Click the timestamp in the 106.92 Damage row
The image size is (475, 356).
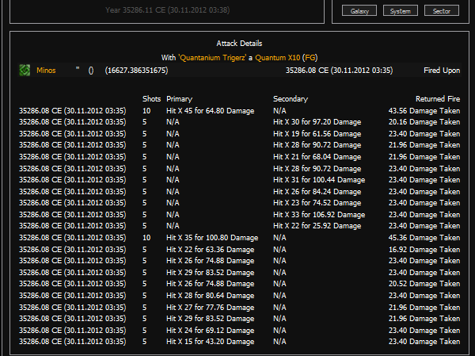click(72, 215)
